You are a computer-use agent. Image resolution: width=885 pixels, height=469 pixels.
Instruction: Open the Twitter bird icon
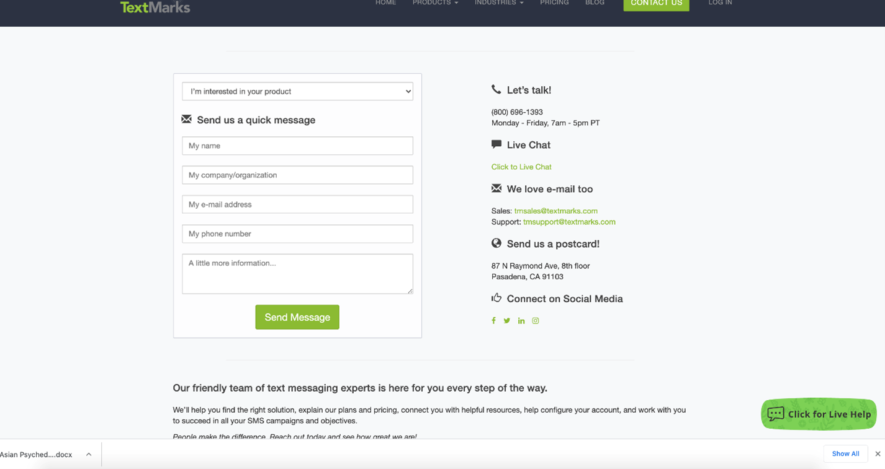click(x=507, y=321)
